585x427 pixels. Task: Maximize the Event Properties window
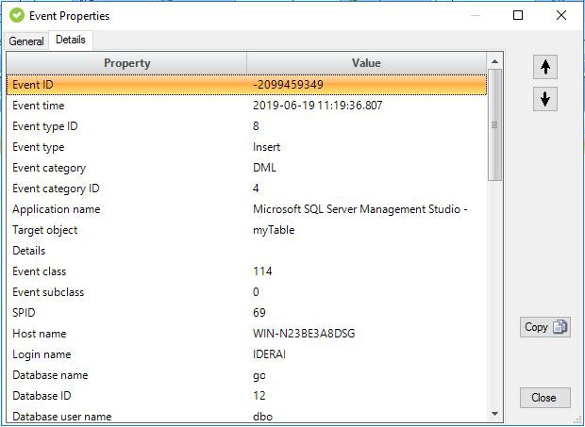518,15
